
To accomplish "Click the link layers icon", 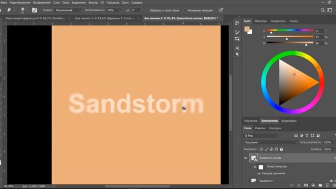I will pyautogui.click(x=291, y=185).
